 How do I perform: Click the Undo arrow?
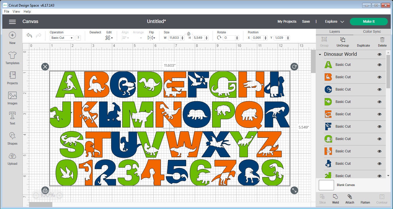pos(29,35)
